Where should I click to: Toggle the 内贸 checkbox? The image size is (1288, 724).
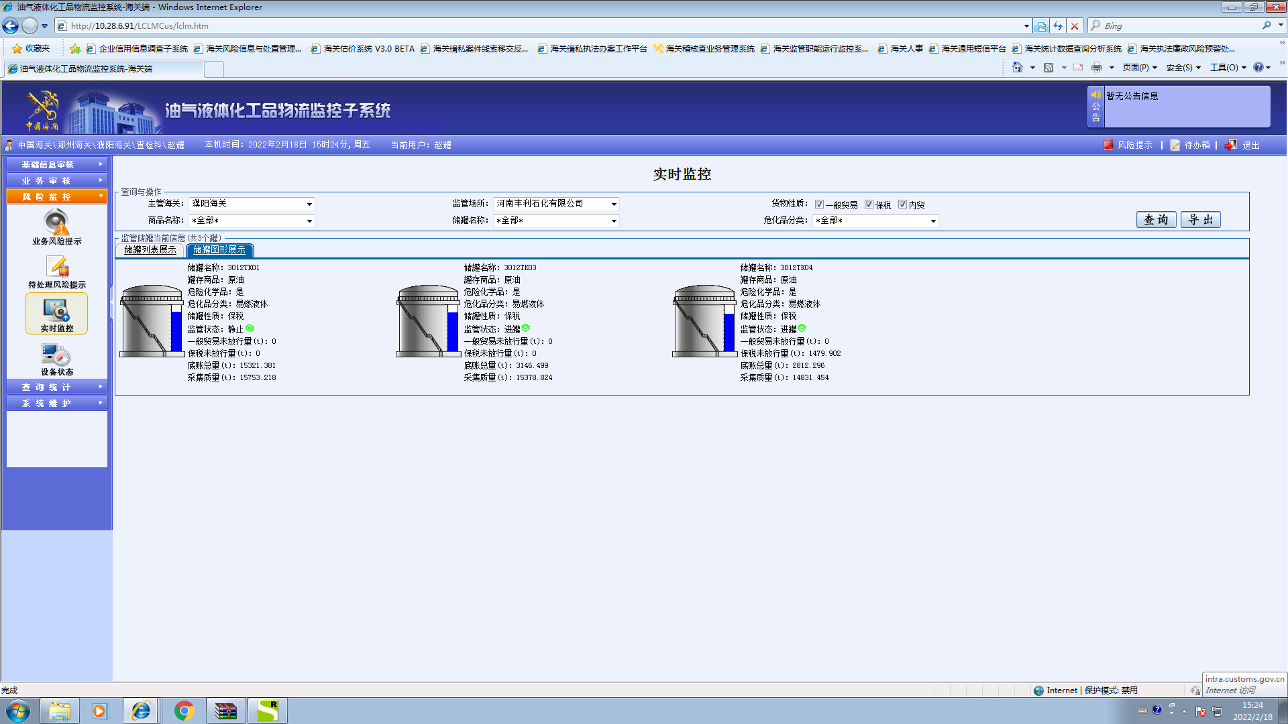tap(902, 204)
